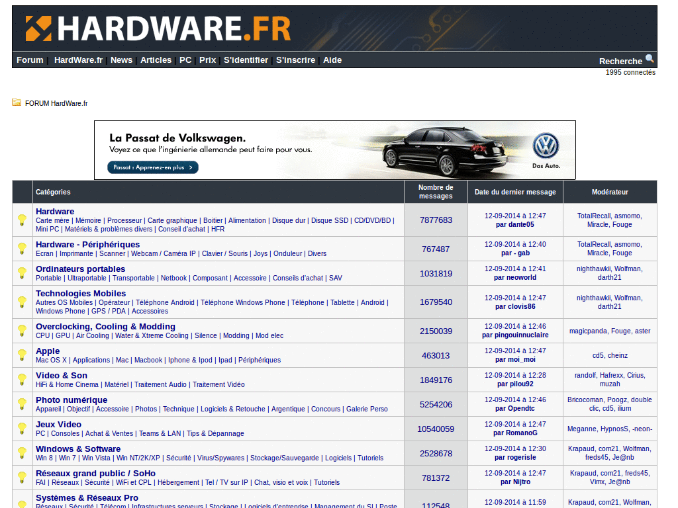Open Aide in the navigation bar

[332, 60]
